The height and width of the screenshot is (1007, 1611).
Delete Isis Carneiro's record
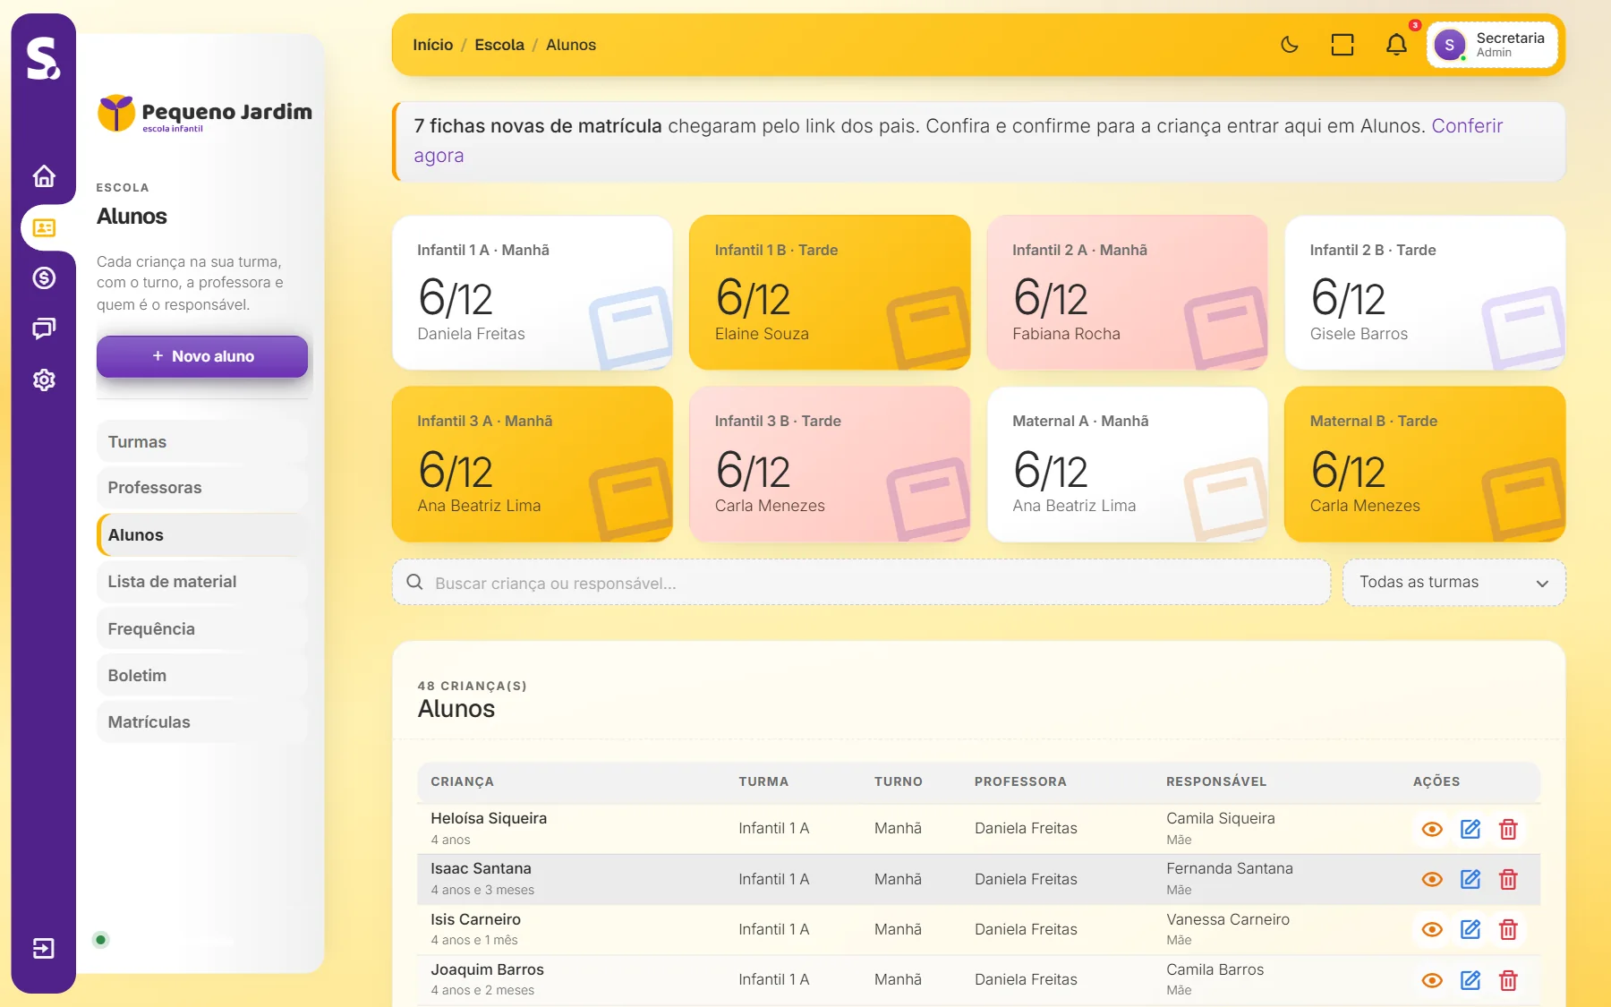coord(1508,929)
